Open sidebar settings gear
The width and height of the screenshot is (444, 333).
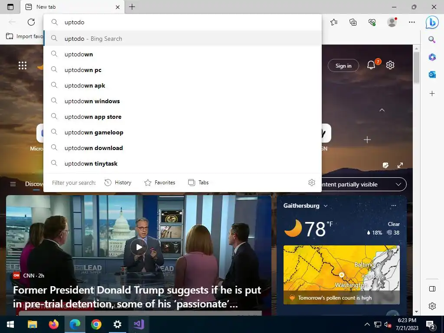(432, 306)
